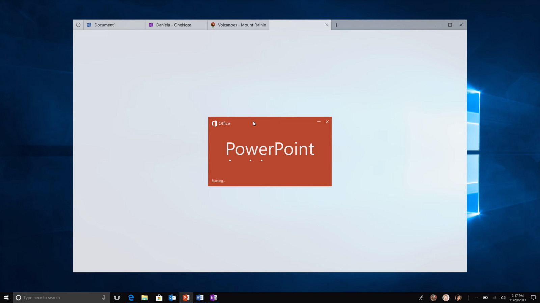The height and width of the screenshot is (303, 540).
Task: Open Outlook from taskbar
Action: pos(172,298)
